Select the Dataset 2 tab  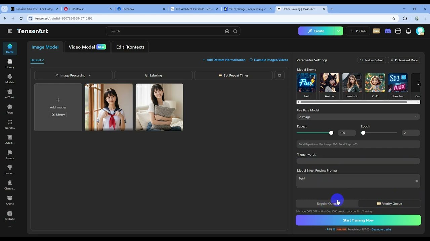[x=37, y=60]
